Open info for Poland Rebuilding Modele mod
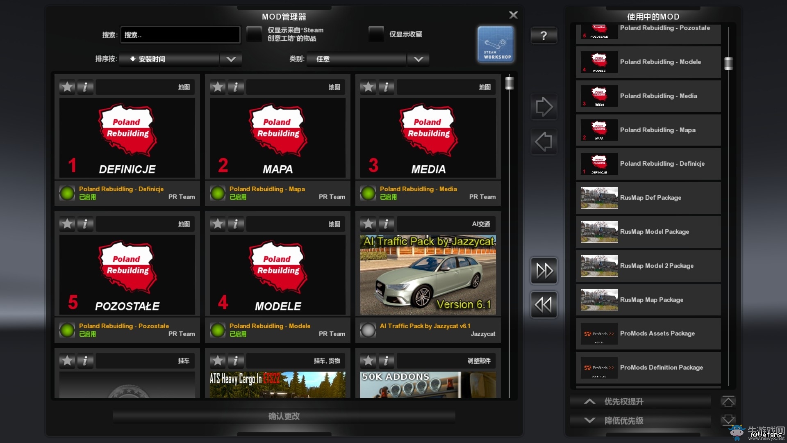The width and height of the screenshot is (787, 443). (236, 224)
